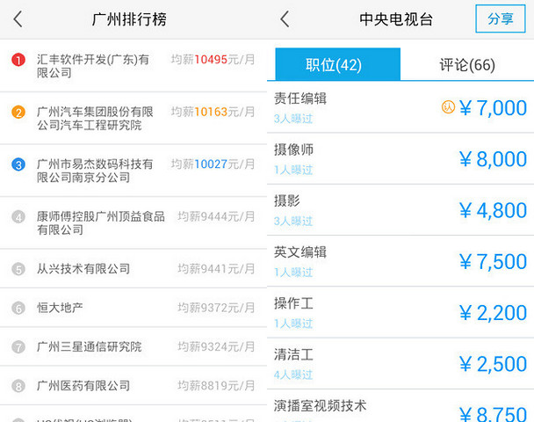Open the 操作工 position
The image size is (534, 422).
pos(400,312)
